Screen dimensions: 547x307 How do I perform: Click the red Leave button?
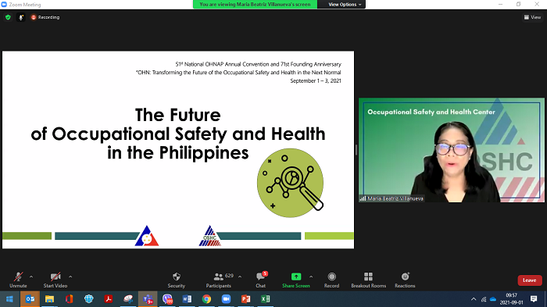530,280
